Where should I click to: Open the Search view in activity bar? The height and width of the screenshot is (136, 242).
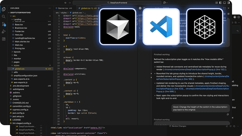tap(4, 17)
